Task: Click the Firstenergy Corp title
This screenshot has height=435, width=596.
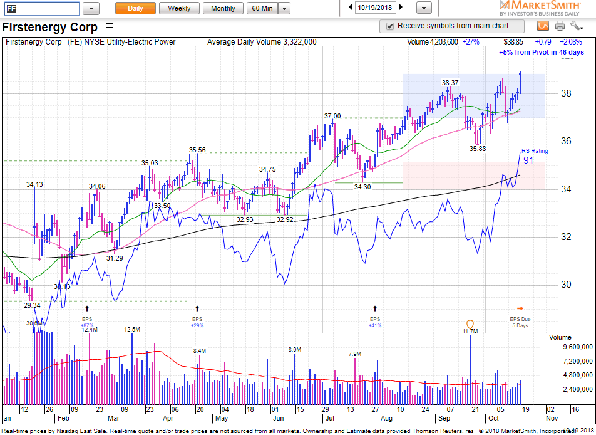Action: [x=50, y=28]
